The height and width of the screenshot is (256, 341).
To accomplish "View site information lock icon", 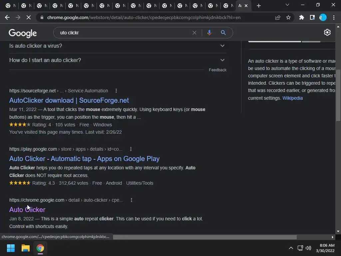I will [42, 17].
